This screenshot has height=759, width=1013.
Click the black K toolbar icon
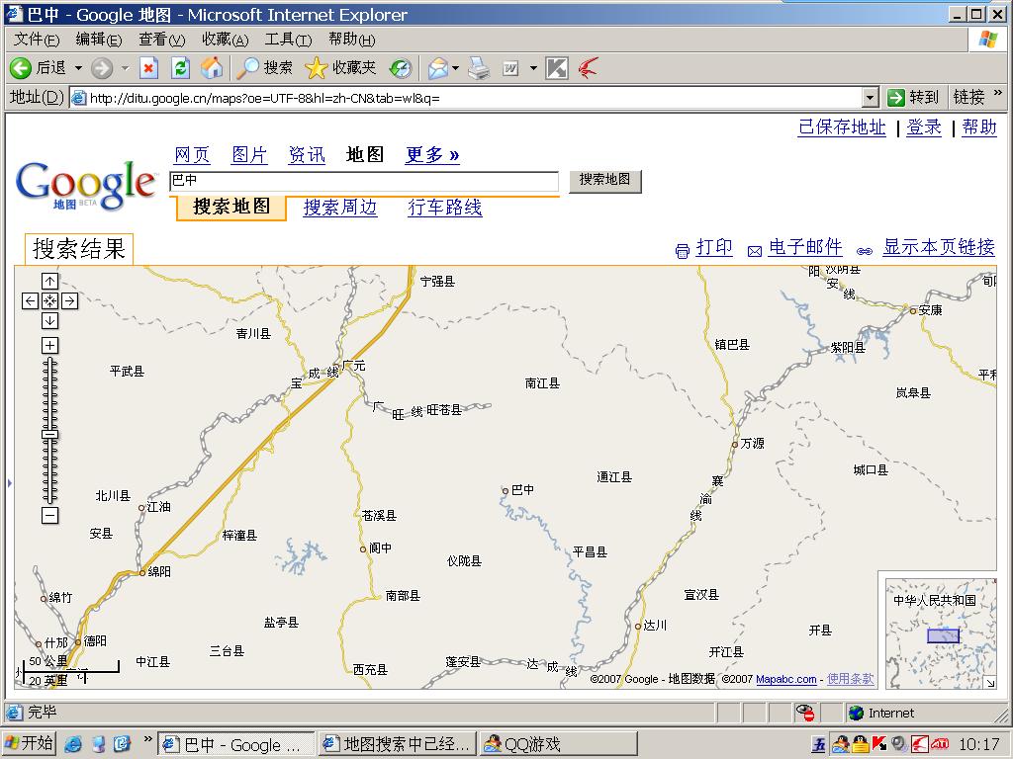pos(556,68)
